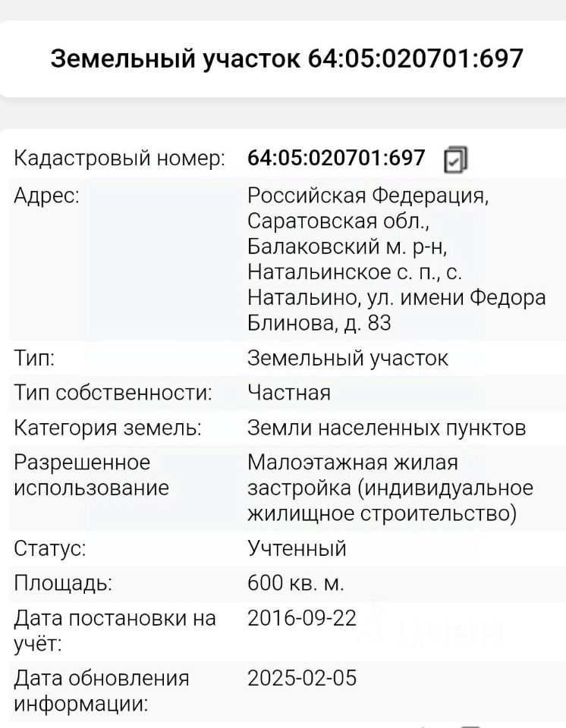Select the Земельный участок type value
566x728 pixels.
point(347,359)
